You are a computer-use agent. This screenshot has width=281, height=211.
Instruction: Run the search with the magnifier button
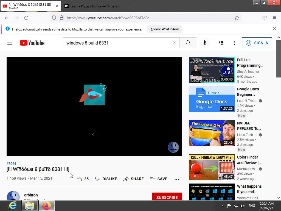tap(188, 43)
